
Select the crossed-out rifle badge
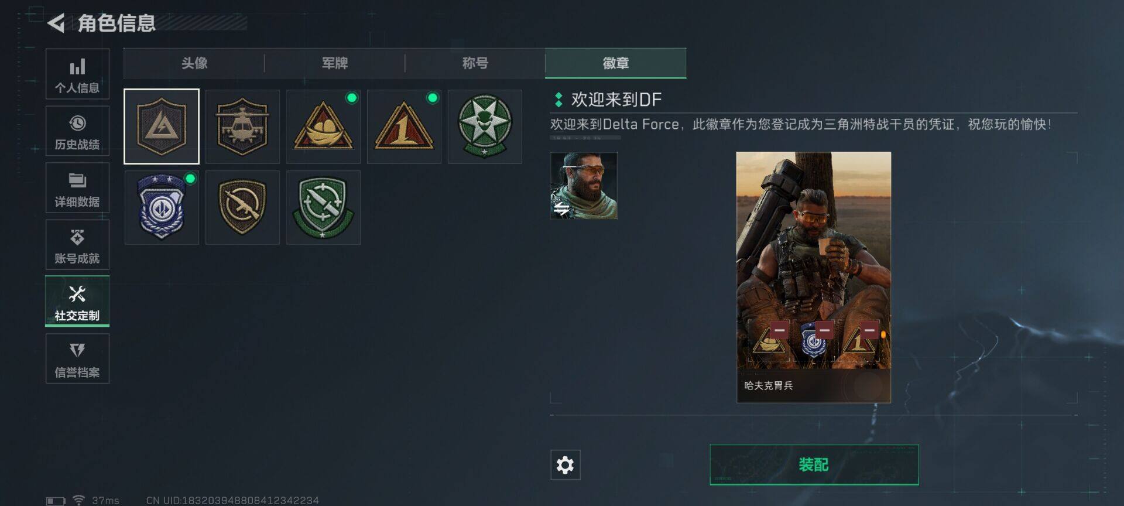[242, 207]
